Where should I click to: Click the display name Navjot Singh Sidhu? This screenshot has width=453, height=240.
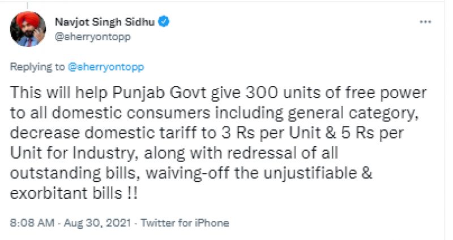(105, 22)
